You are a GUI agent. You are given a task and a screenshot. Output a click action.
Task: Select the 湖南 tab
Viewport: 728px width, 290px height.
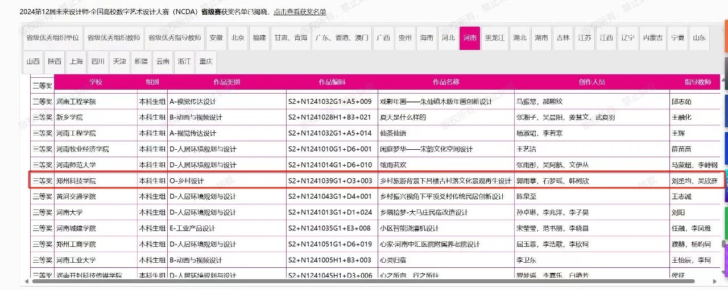[541, 38]
